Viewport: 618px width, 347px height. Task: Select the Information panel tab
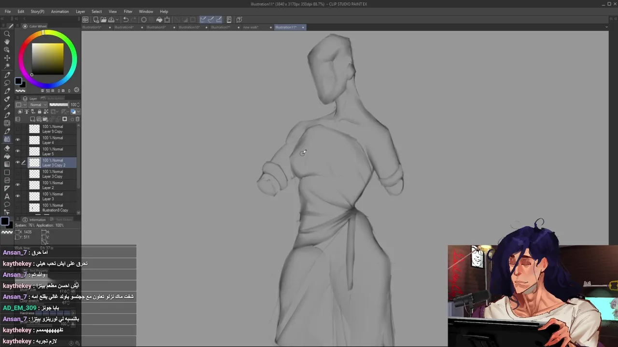point(34,220)
